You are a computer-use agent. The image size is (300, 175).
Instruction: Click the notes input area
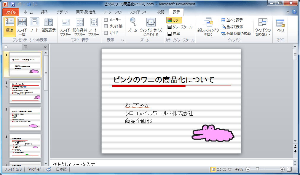pos(171,163)
